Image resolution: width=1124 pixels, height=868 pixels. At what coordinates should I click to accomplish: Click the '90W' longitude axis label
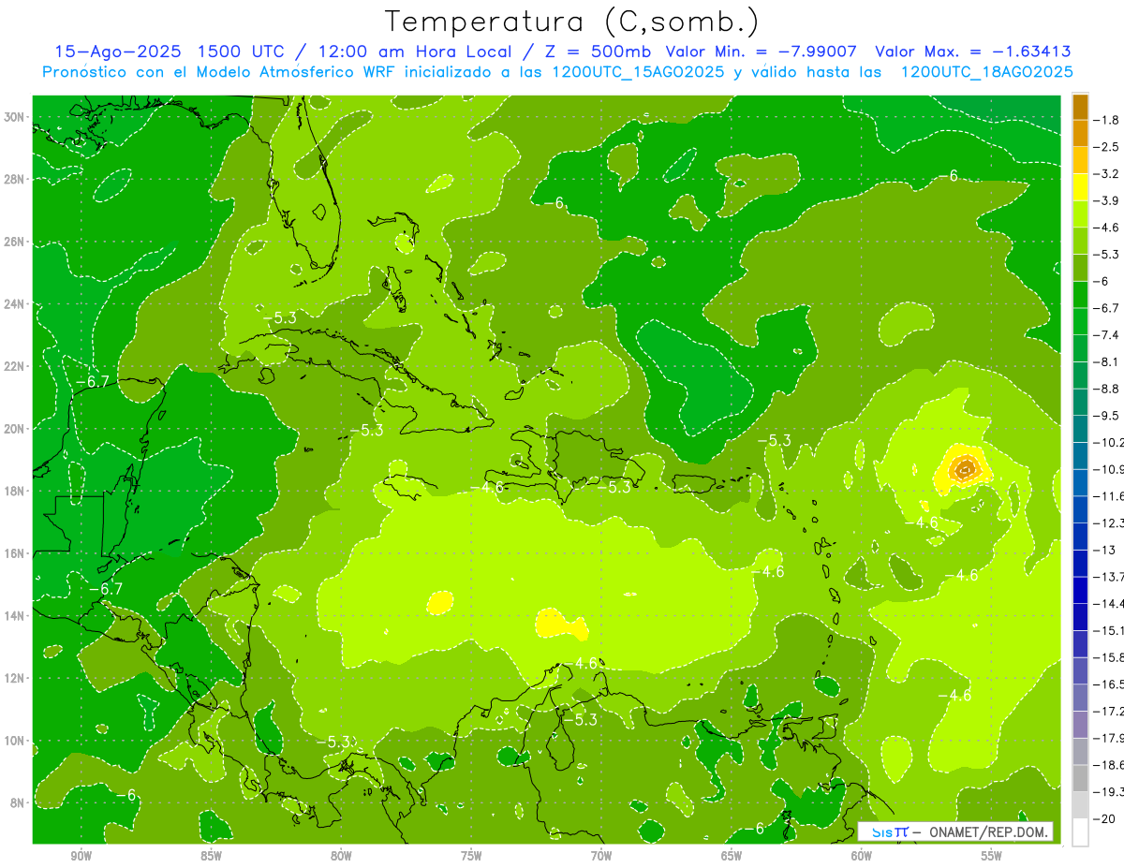click(81, 856)
